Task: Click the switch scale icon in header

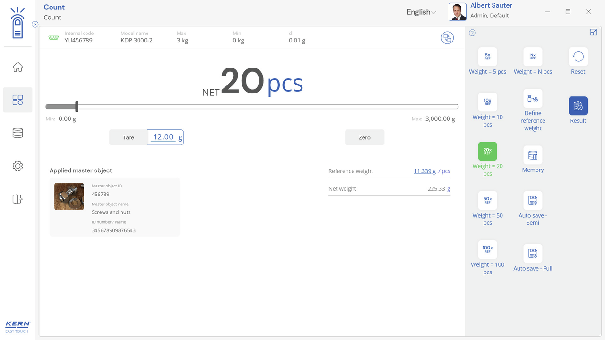Action: tap(447, 38)
